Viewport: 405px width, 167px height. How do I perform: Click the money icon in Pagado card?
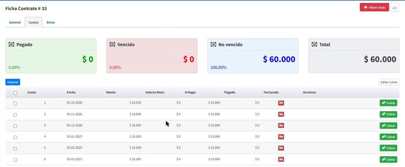[11, 44]
